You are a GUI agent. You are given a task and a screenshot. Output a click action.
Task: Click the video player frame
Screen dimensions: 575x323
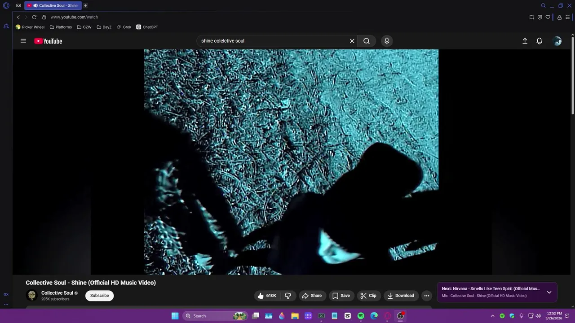[x=291, y=161]
